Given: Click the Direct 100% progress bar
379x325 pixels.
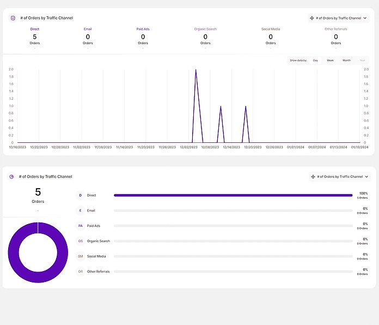Looking at the screenshot, I should (233, 195).
